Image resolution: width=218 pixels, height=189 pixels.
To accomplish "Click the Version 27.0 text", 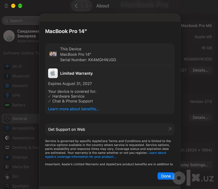I will (201, 102).
